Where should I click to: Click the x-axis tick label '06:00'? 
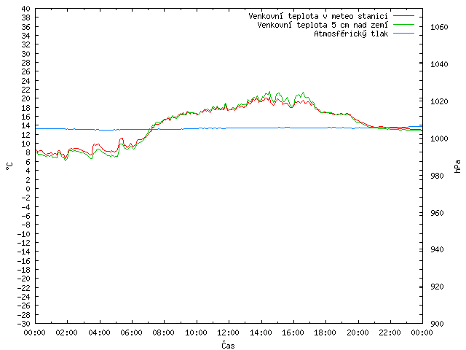[131, 332]
